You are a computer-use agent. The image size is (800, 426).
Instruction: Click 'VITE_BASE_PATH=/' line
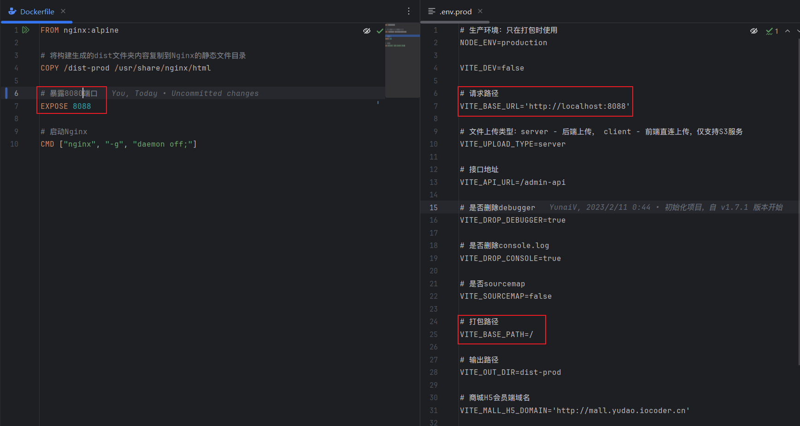click(x=496, y=334)
